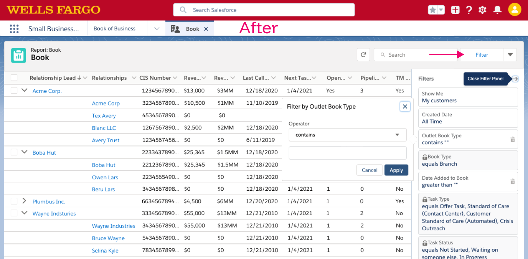Open the Beru Lars link

(x=103, y=189)
